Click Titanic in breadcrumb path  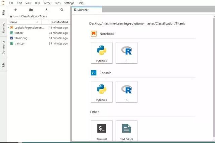click(x=43, y=16)
